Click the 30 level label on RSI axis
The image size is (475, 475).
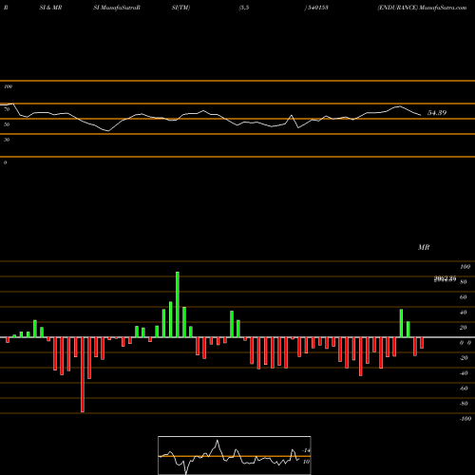[7, 140]
